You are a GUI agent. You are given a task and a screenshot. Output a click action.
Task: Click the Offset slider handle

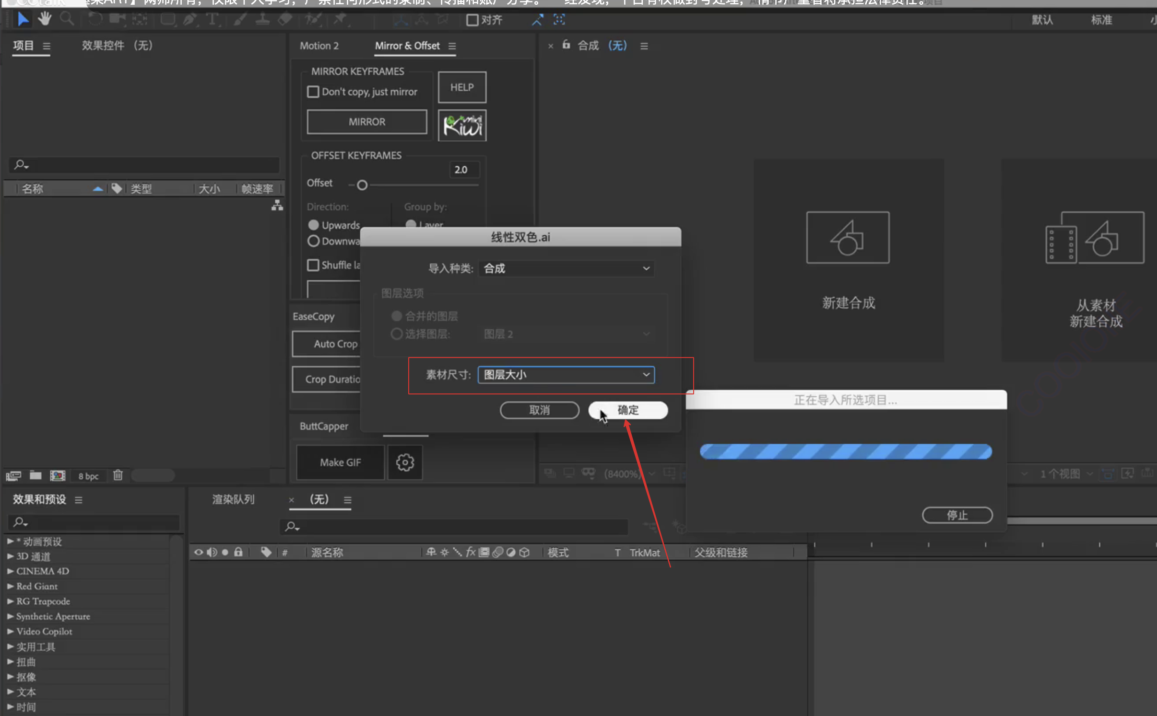tap(362, 185)
